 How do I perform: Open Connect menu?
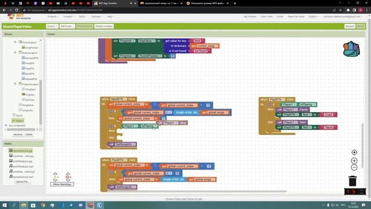(x=68, y=17)
